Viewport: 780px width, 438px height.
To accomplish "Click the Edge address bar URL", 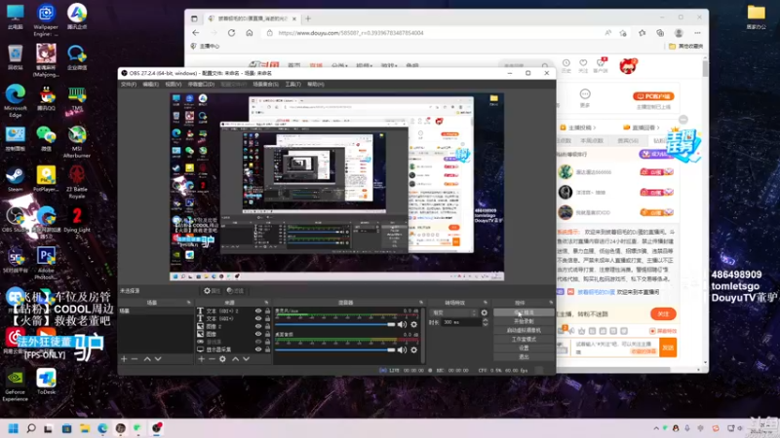I will click(x=351, y=33).
